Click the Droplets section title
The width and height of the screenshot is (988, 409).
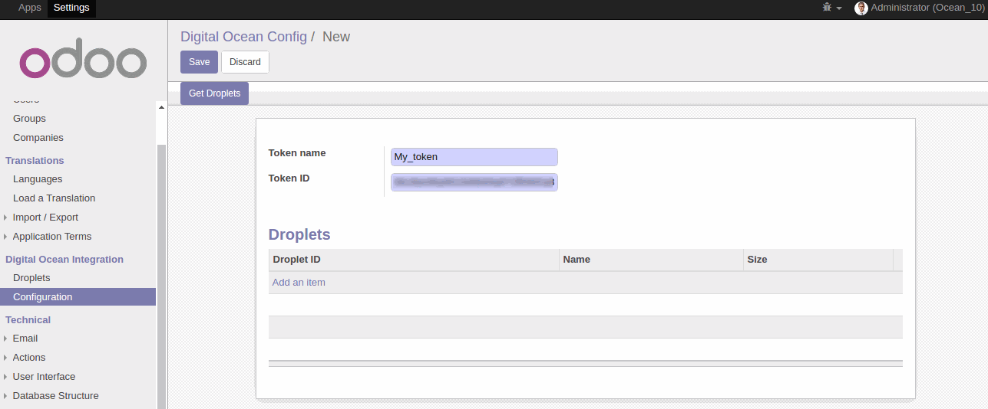(x=299, y=235)
